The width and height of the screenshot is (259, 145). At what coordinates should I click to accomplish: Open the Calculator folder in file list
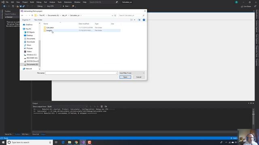(50, 28)
